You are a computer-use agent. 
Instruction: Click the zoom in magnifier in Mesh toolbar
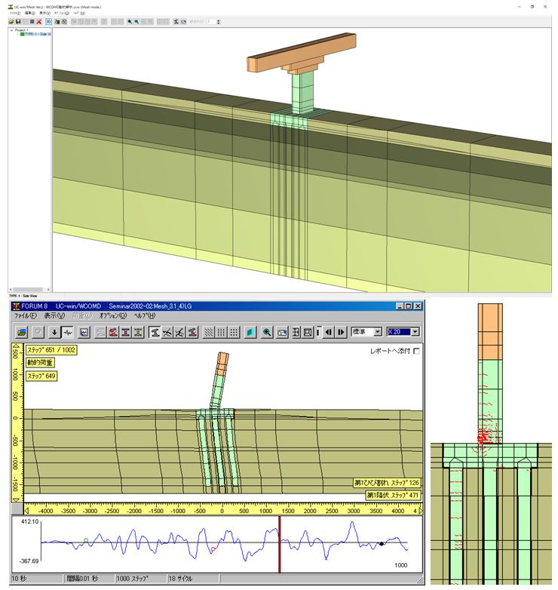(130, 22)
